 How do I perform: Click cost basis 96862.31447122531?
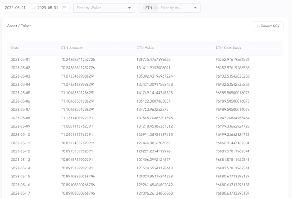[x=232, y=143]
